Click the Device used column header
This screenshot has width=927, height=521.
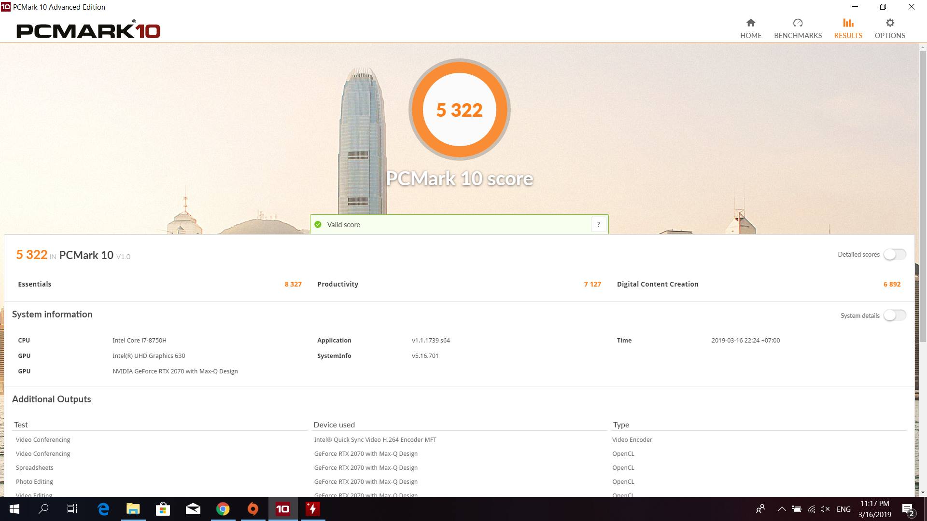click(334, 425)
